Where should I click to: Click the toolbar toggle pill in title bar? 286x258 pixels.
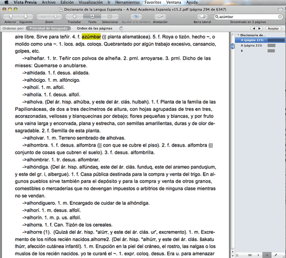tap(280, 9)
